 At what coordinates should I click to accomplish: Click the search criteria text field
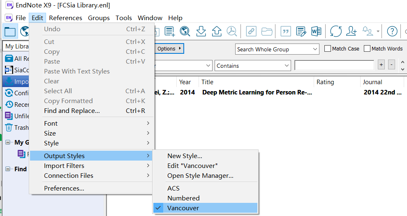tap(334, 65)
